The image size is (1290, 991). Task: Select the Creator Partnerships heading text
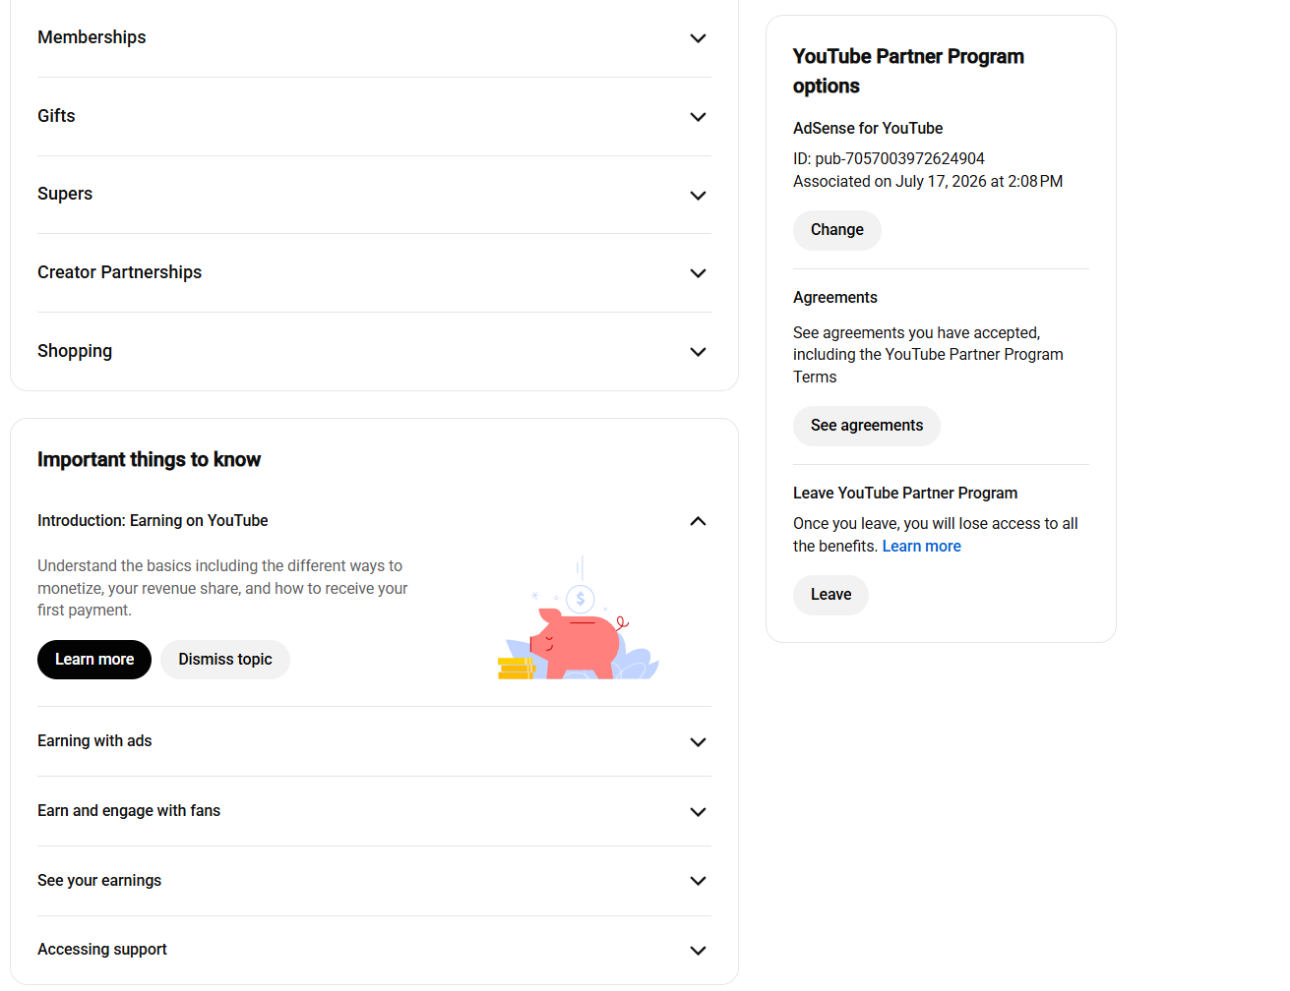119,272
